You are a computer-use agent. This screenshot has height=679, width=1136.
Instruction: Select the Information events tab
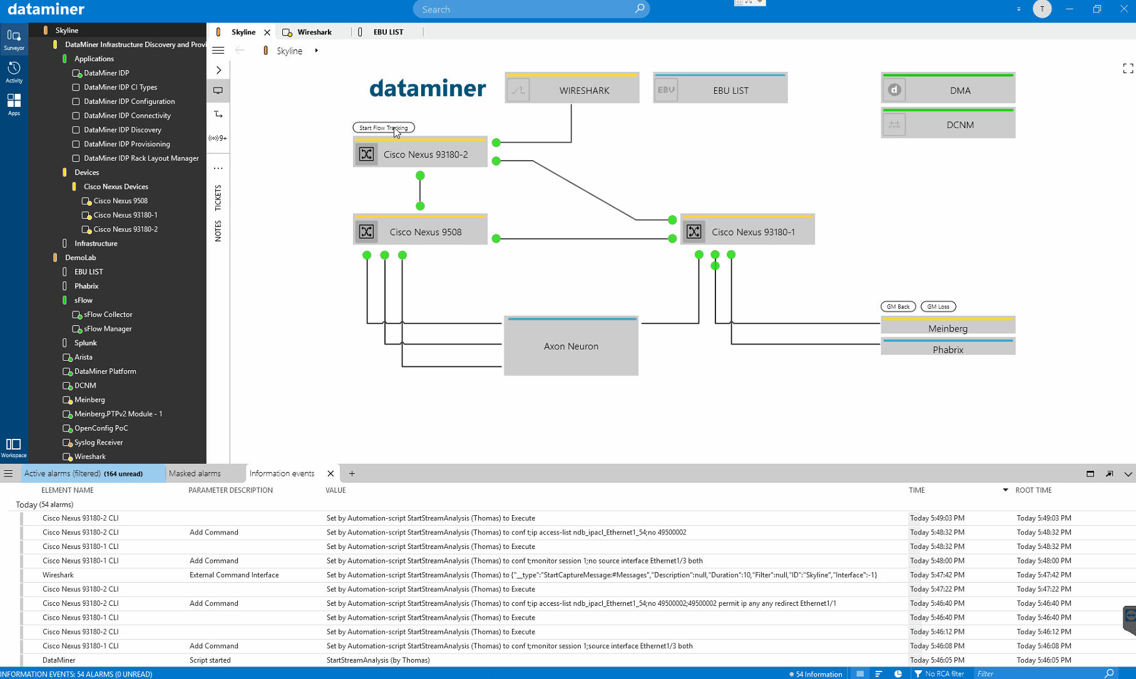point(282,473)
